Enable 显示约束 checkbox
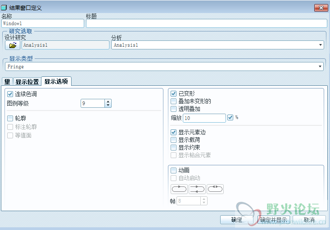The image size is (330, 230). coord(173,147)
